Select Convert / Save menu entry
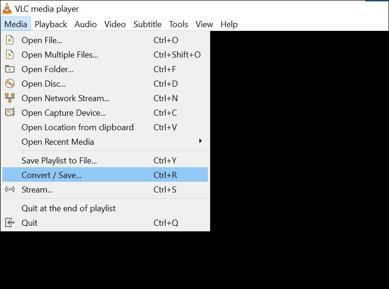Viewport: 389px width, 289px height. point(51,175)
